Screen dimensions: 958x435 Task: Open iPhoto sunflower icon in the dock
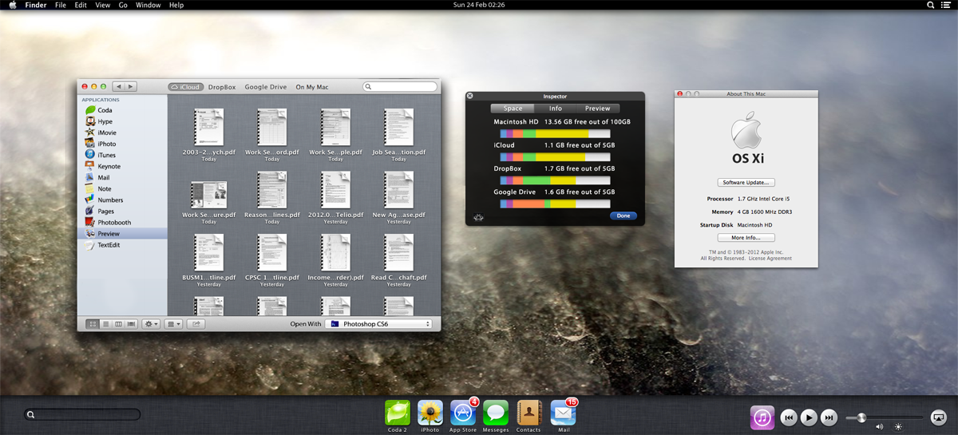click(430, 413)
